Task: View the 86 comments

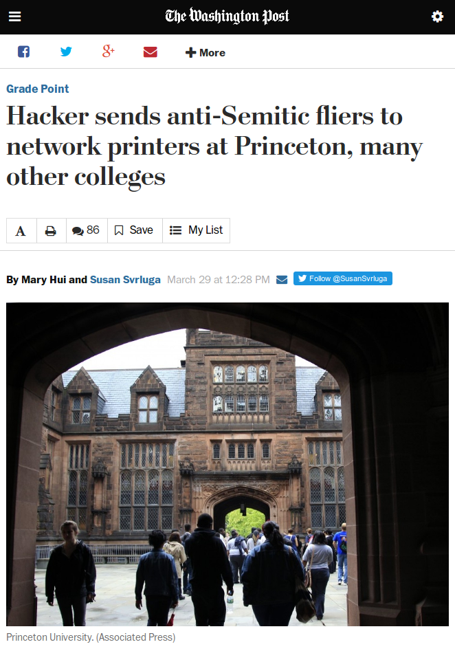Action: [x=87, y=230]
